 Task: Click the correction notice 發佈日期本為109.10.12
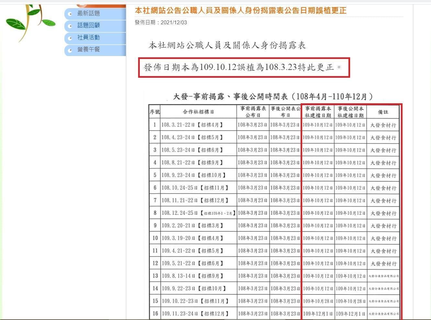coord(243,67)
